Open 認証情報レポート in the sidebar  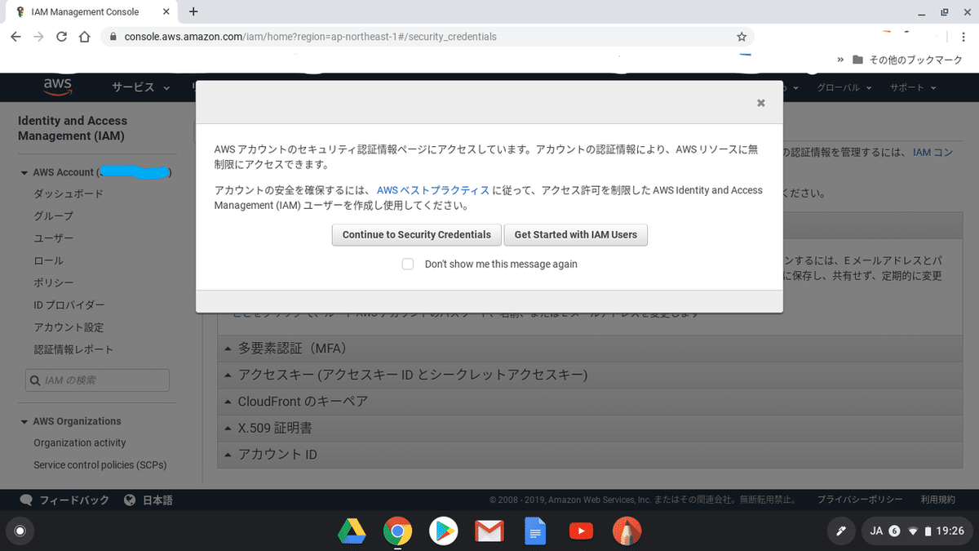[73, 349]
